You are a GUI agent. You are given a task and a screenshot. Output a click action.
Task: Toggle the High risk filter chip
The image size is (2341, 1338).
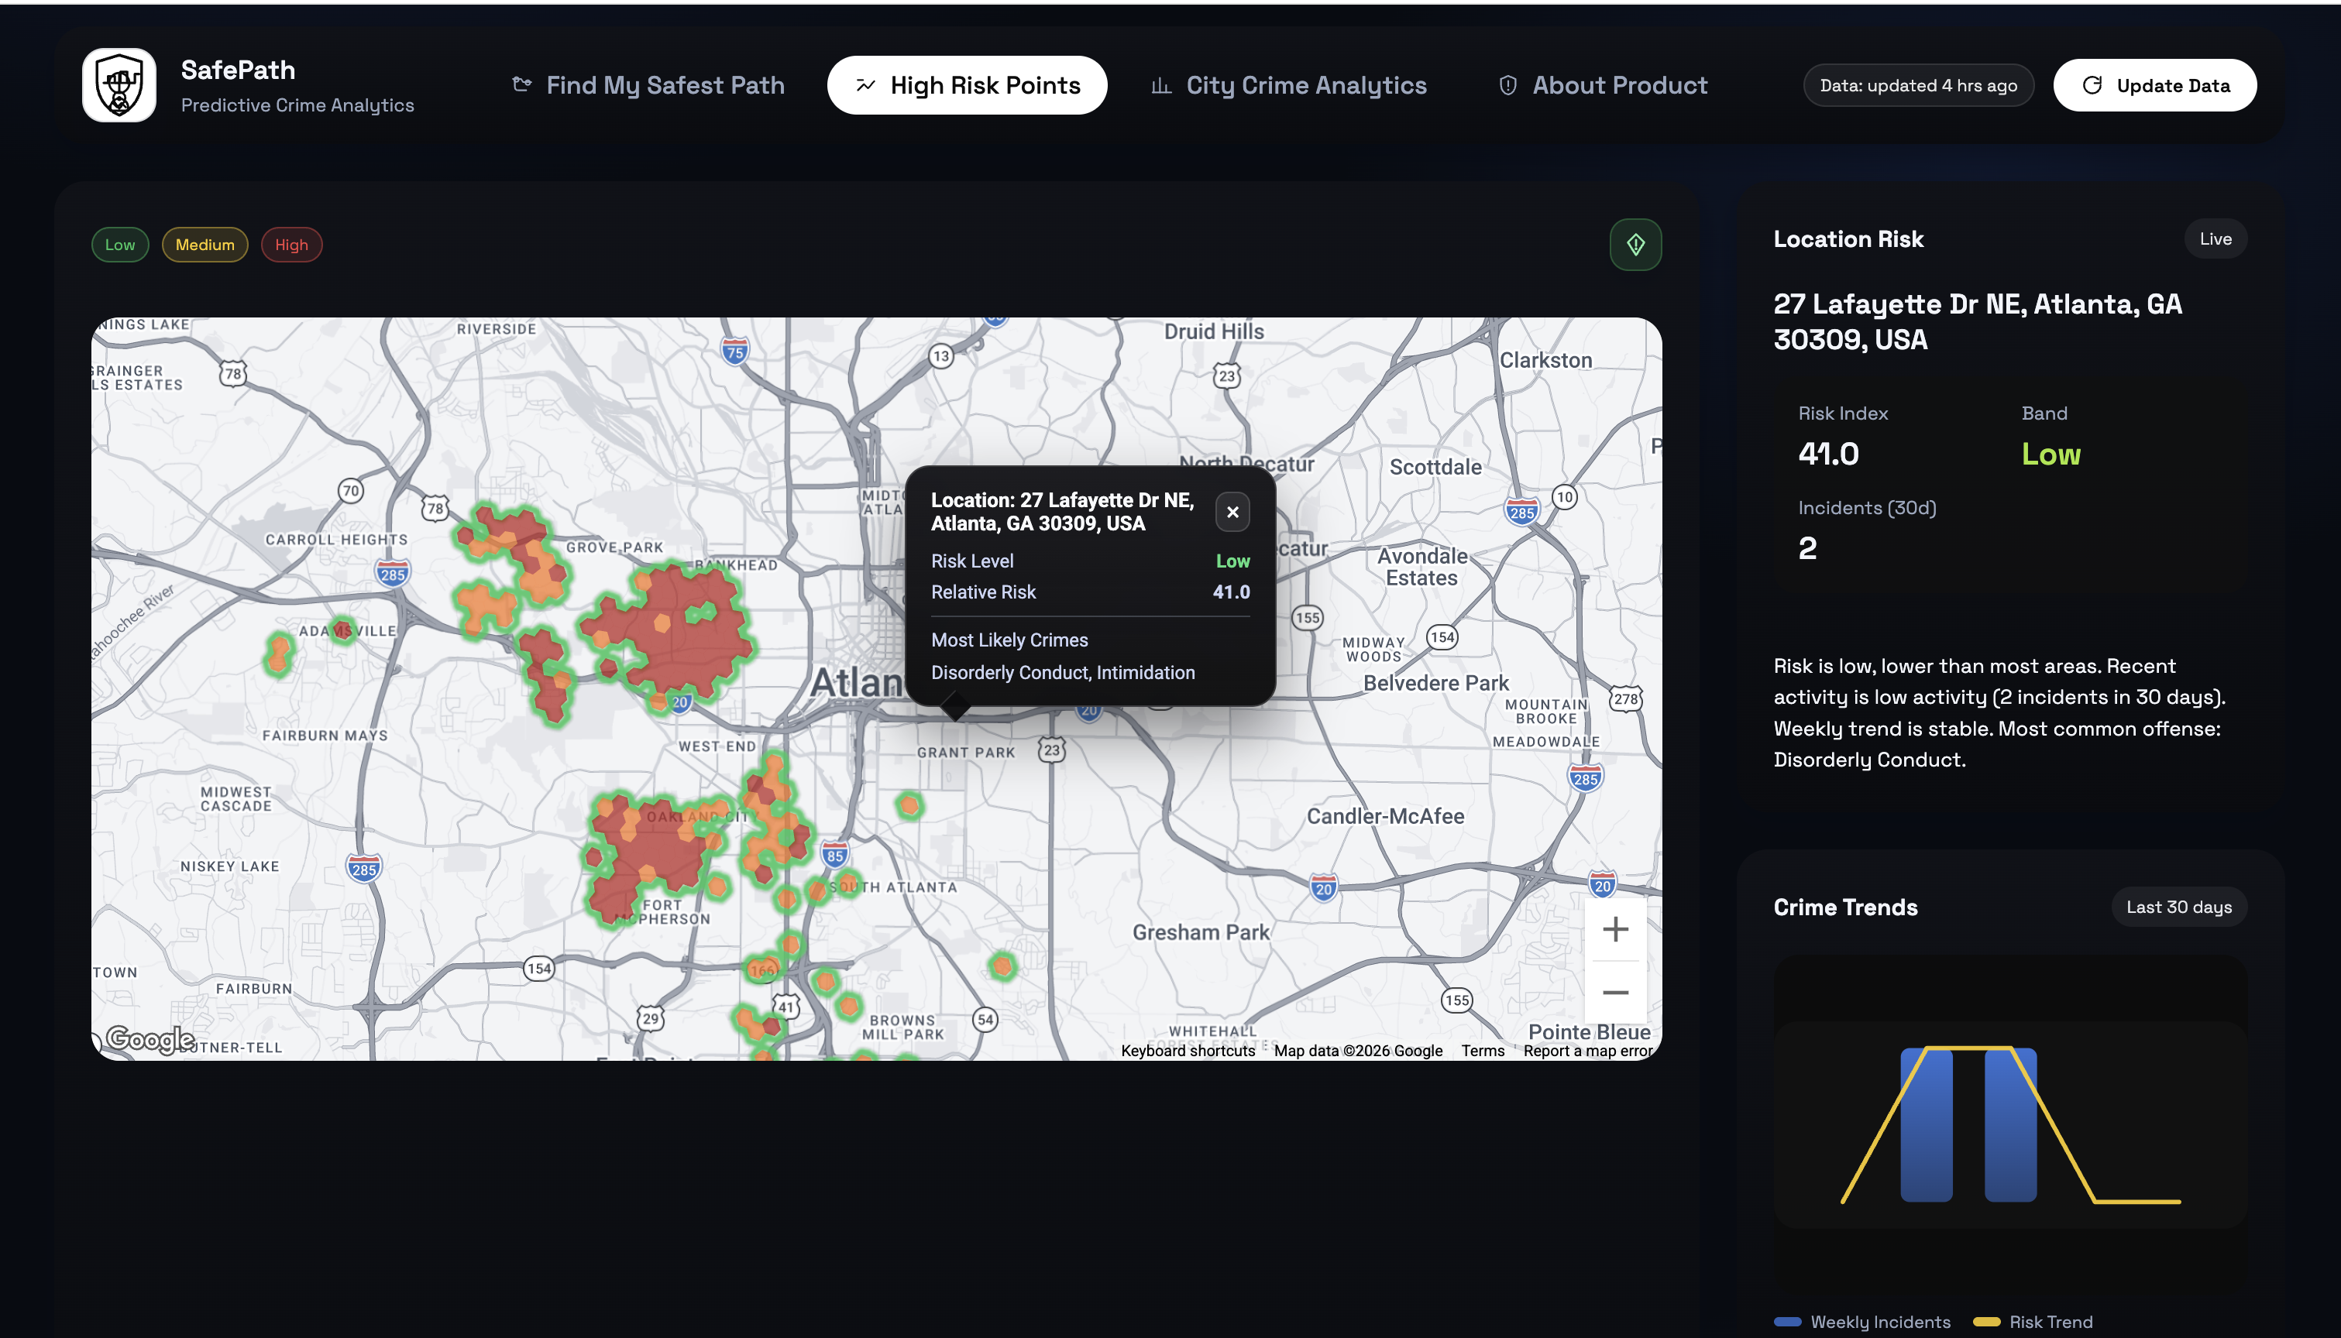290,245
